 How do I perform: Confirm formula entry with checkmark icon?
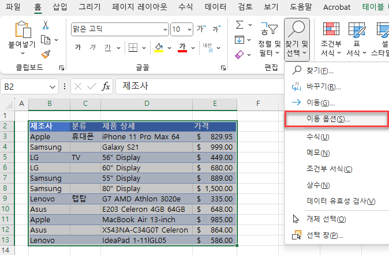(x=92, y=86)
